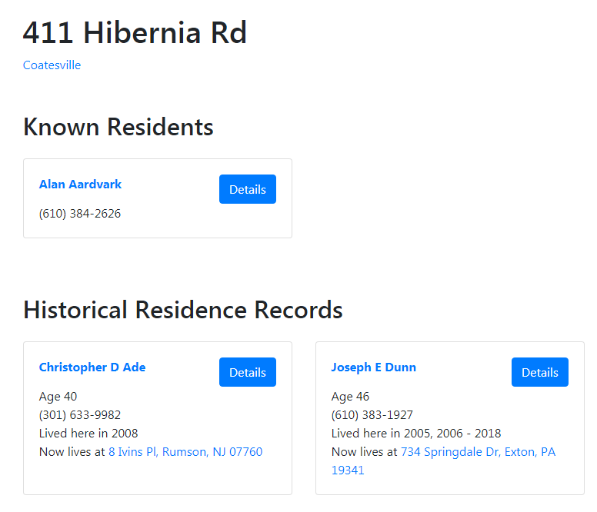Click Details button for Joseph E Dunn

(540, 372)
